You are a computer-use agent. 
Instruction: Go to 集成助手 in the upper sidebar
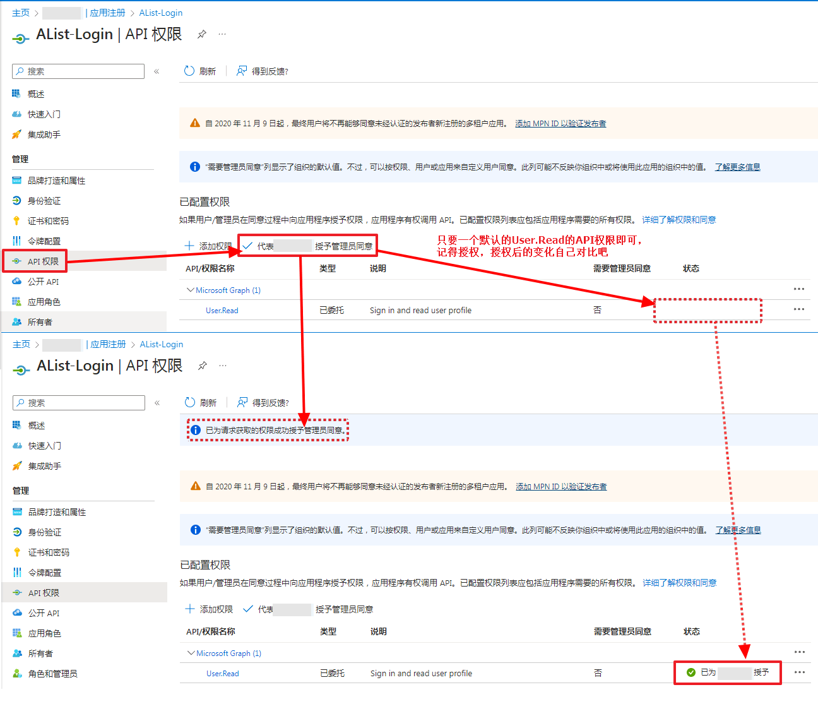44,134
